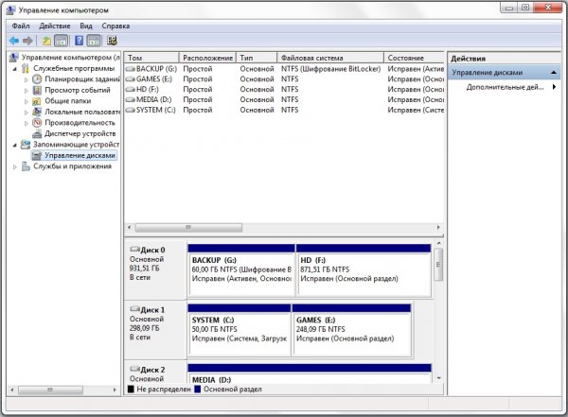The height and width of the screenshot is (417, 568).
Task: Click the Back arrow toolbar icon
Action: pyautogui.click(x=14, y=41)
